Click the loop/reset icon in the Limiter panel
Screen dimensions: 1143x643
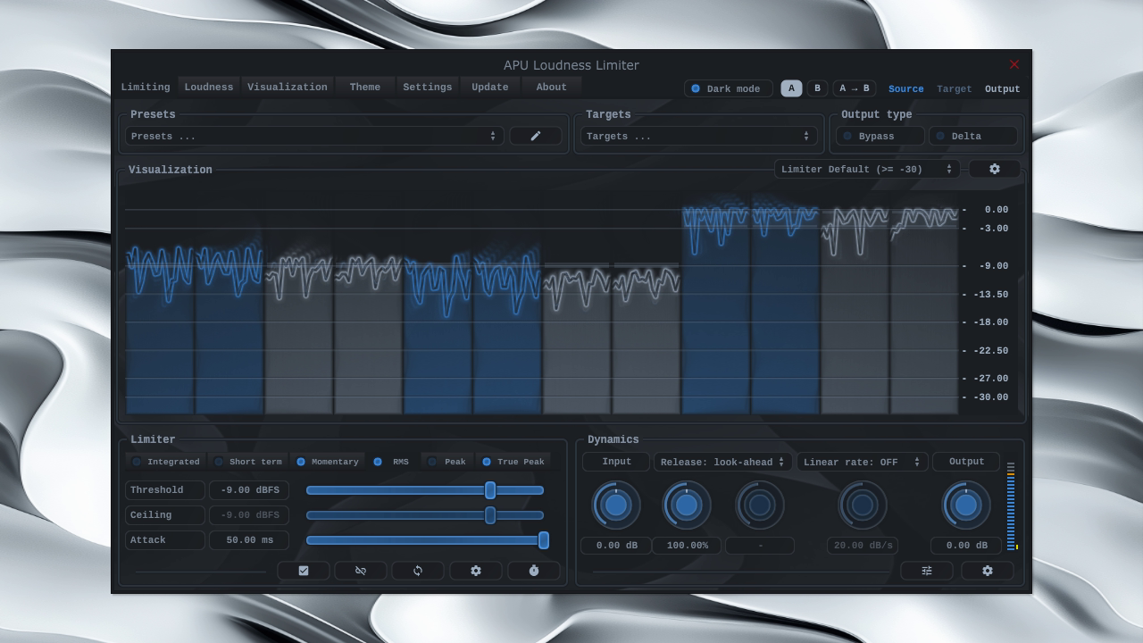tap(418, 570)
